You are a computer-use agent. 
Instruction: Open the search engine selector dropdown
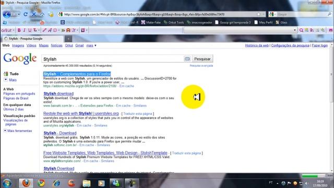(x=272, y=14)
